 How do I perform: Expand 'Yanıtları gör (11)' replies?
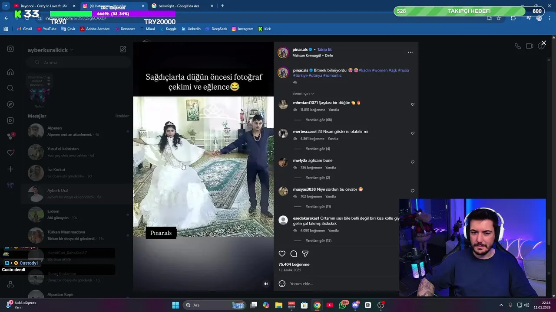point(318,207)
